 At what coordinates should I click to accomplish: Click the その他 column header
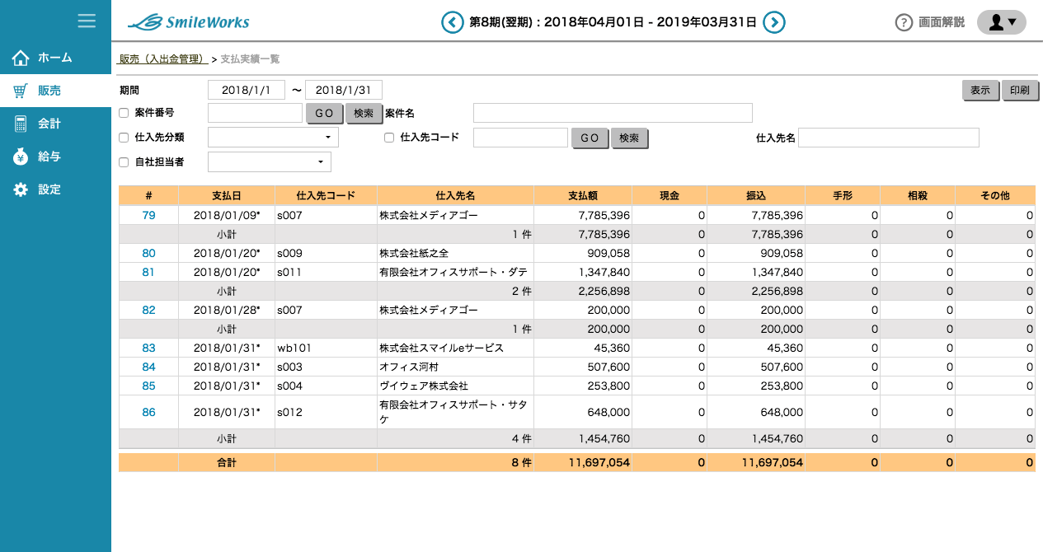click(x=995, y=195)
